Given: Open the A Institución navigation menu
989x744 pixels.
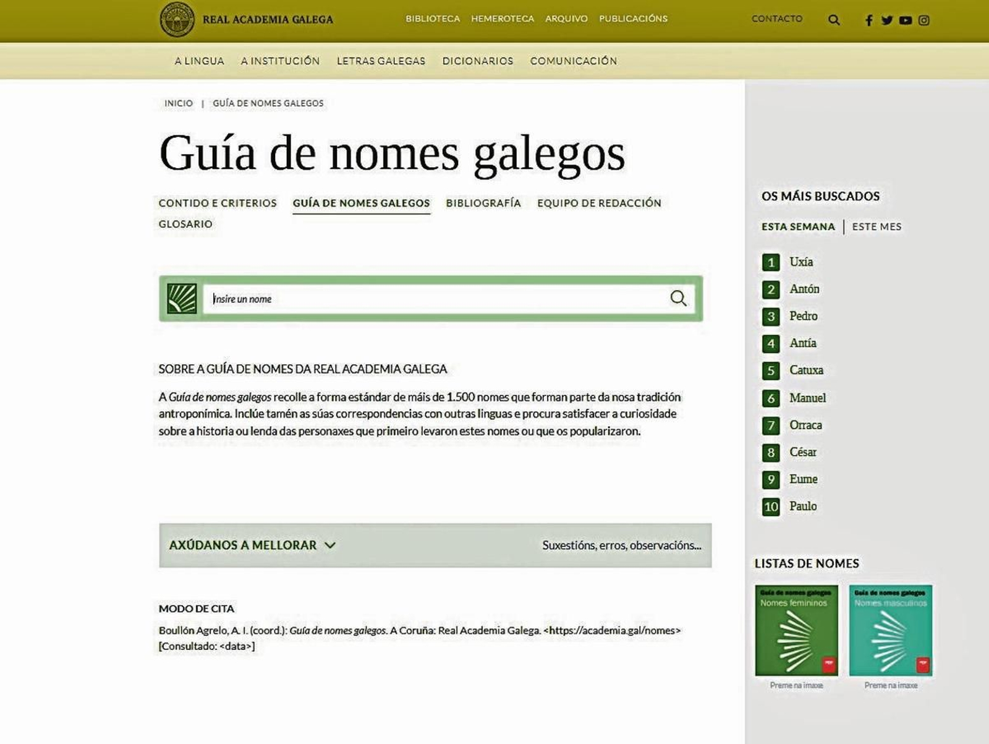Looking at the screenshot, I should (280, 61).
